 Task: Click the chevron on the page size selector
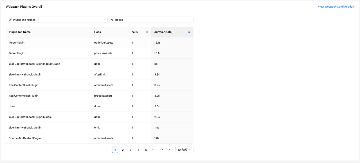191,150
